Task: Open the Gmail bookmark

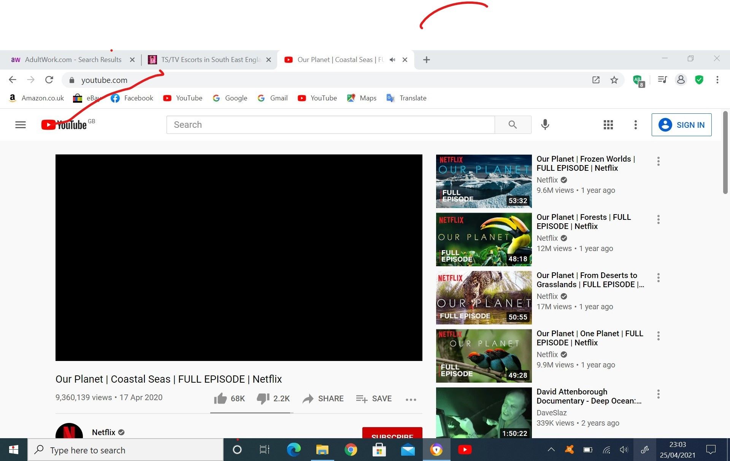Action: [273, 98]
